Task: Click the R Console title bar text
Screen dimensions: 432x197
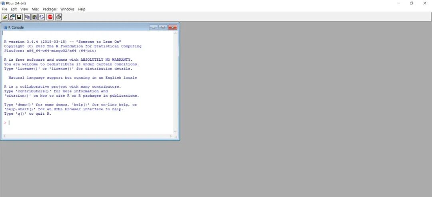Action: tap(16, 28)
